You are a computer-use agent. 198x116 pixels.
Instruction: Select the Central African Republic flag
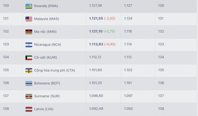29,71
